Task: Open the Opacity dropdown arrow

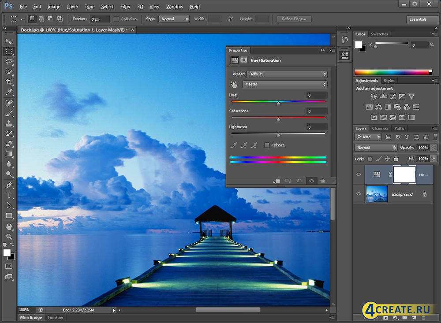Action: (434, 148)
